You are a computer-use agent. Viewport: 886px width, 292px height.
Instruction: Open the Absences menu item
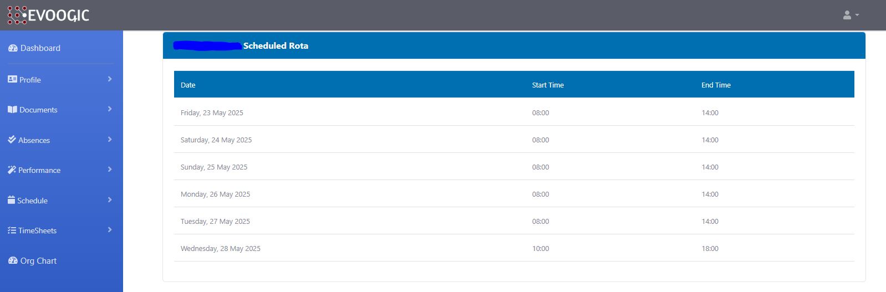tap(61, 140)
